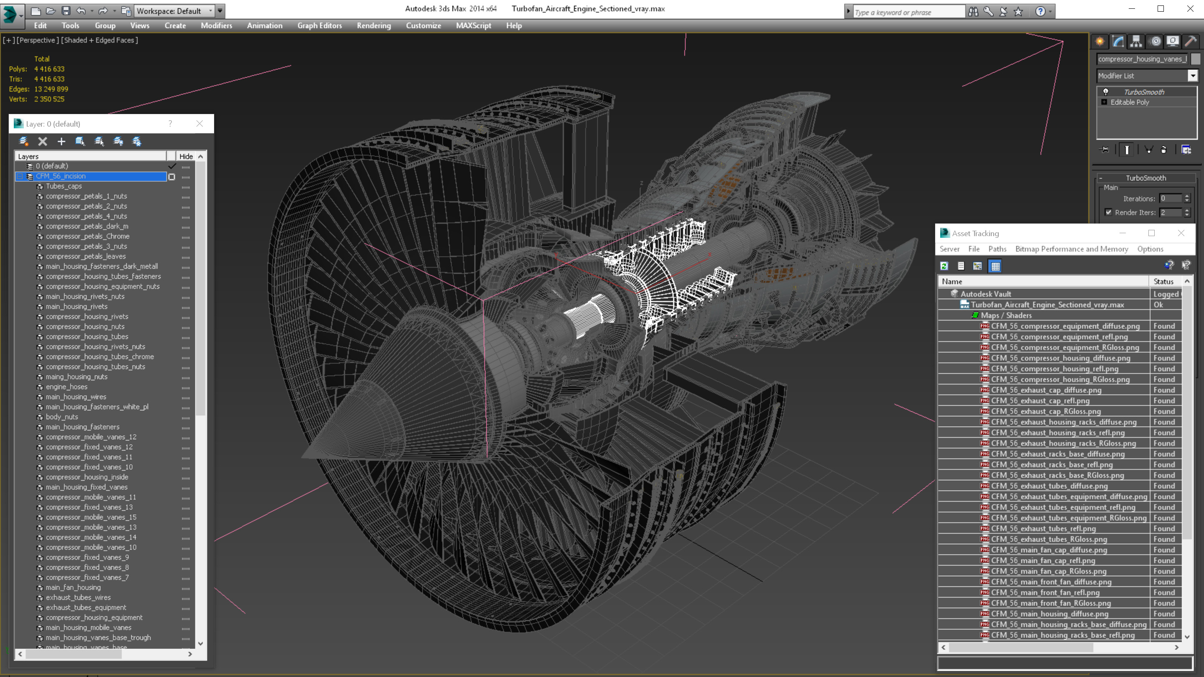Click the Highlight Selected Objects' Layers icon
This screenshot has width=1204, height=677.
[99, 141]
